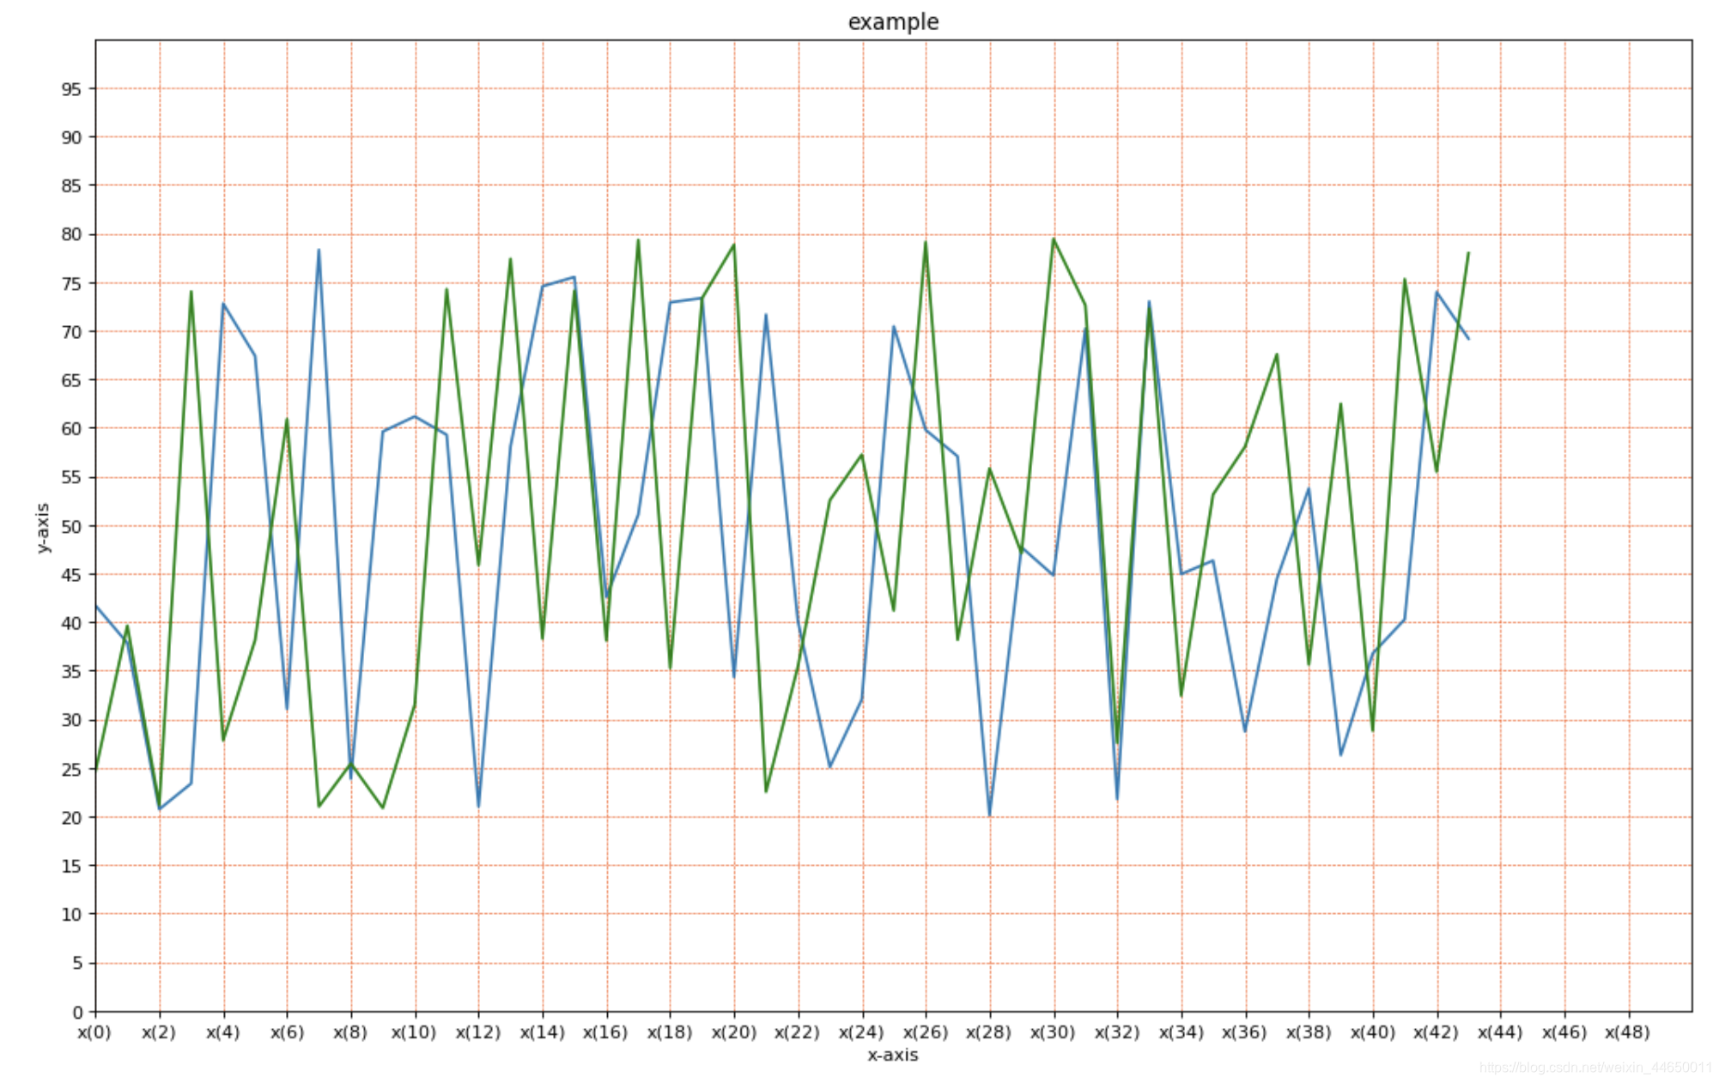This screenshot has width=1719, height=1083.
Task: Click the x(32) tick label
Action: pyautogui.click(x=1116, y=1032)
